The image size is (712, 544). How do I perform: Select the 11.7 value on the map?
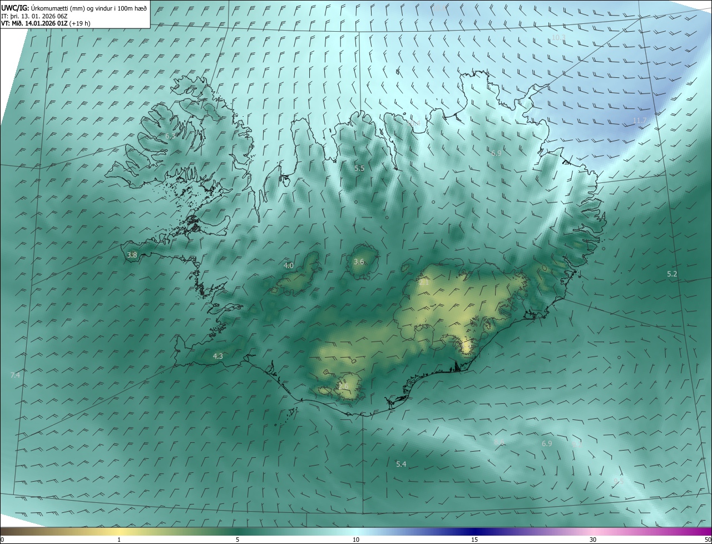640,121
